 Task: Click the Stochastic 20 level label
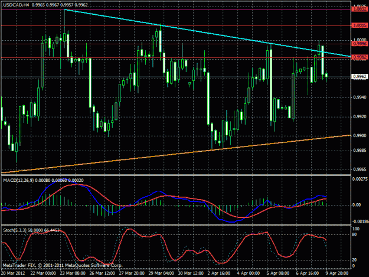coord(355,260)
